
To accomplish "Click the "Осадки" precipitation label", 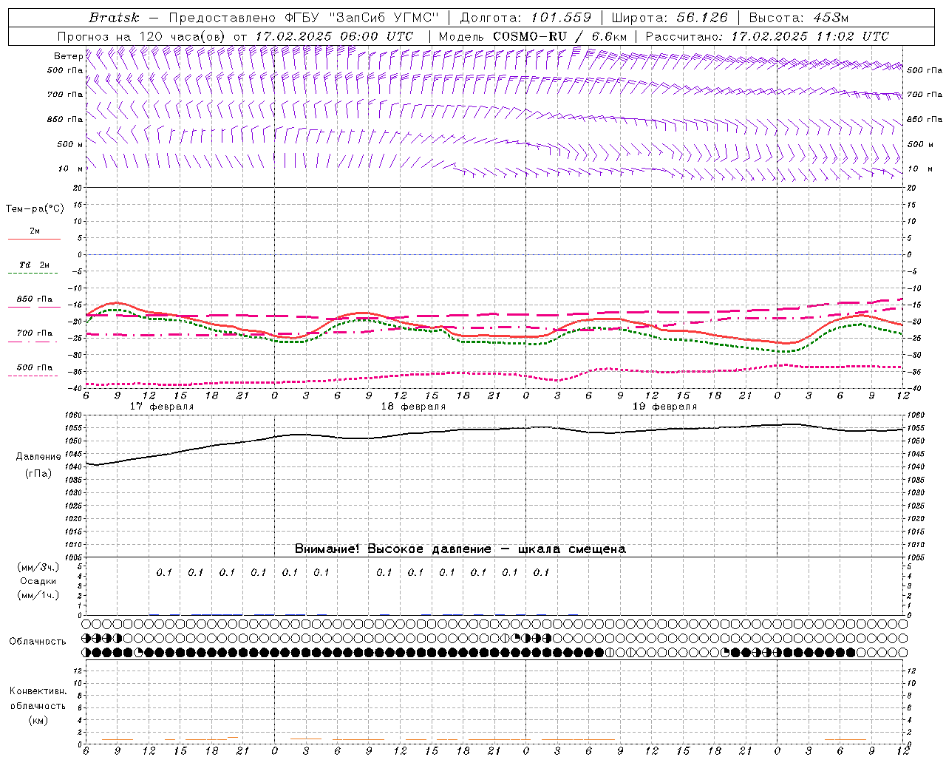I will pyautogui.click(x=38, y=581).
